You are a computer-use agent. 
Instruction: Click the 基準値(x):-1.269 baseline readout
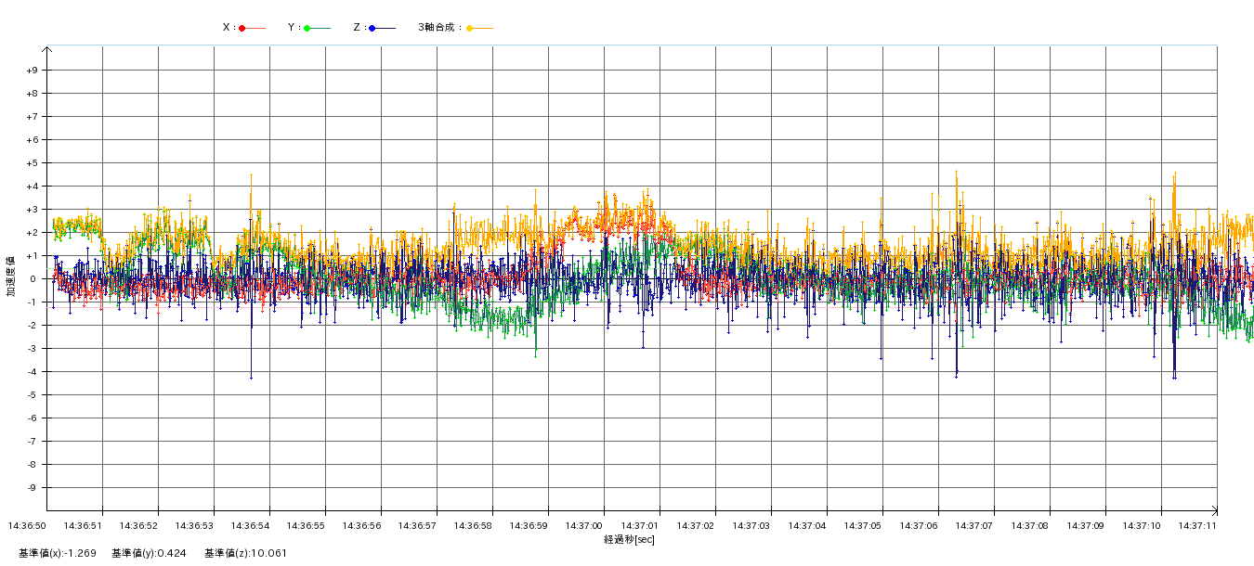coord(58,554)
